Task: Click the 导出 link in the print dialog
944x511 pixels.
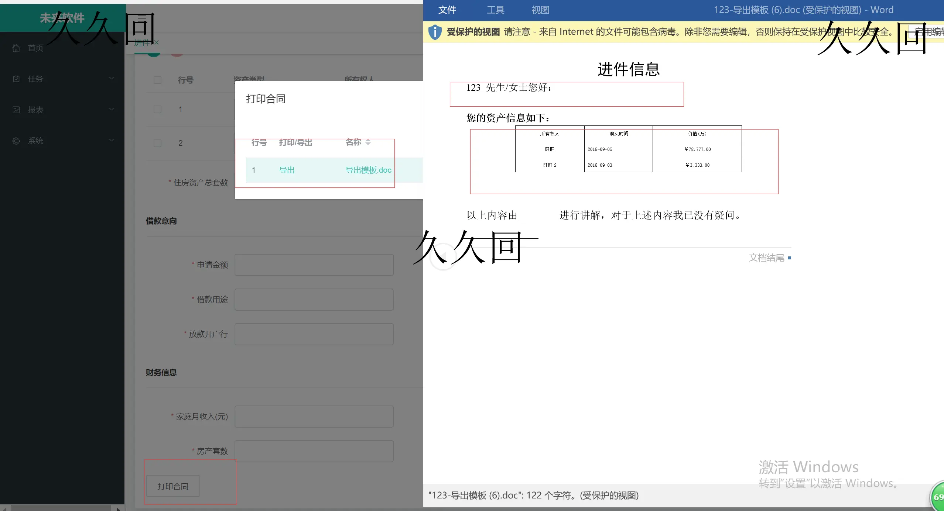Action: 287,170
